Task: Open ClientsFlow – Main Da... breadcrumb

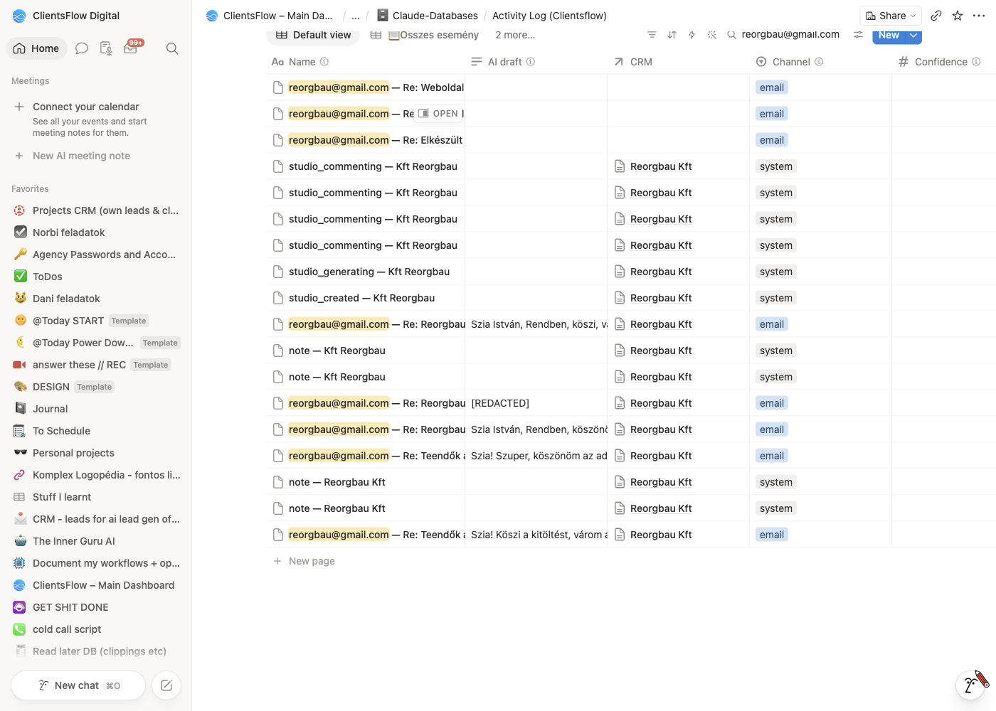Action: click(x=269, y=16)
